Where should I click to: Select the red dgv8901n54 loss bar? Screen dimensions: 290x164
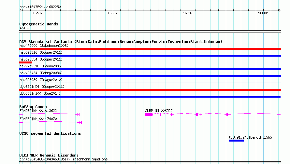coord(150,90)
